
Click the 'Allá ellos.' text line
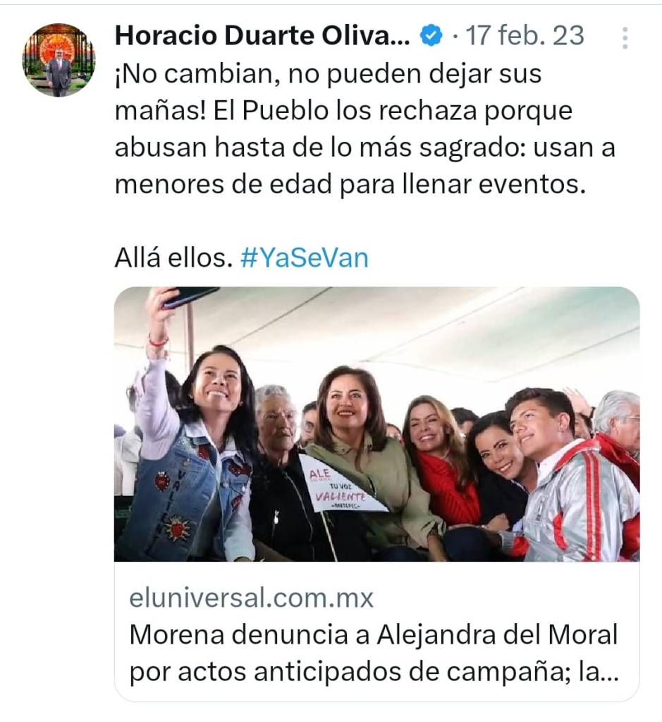tap(173, 258)
